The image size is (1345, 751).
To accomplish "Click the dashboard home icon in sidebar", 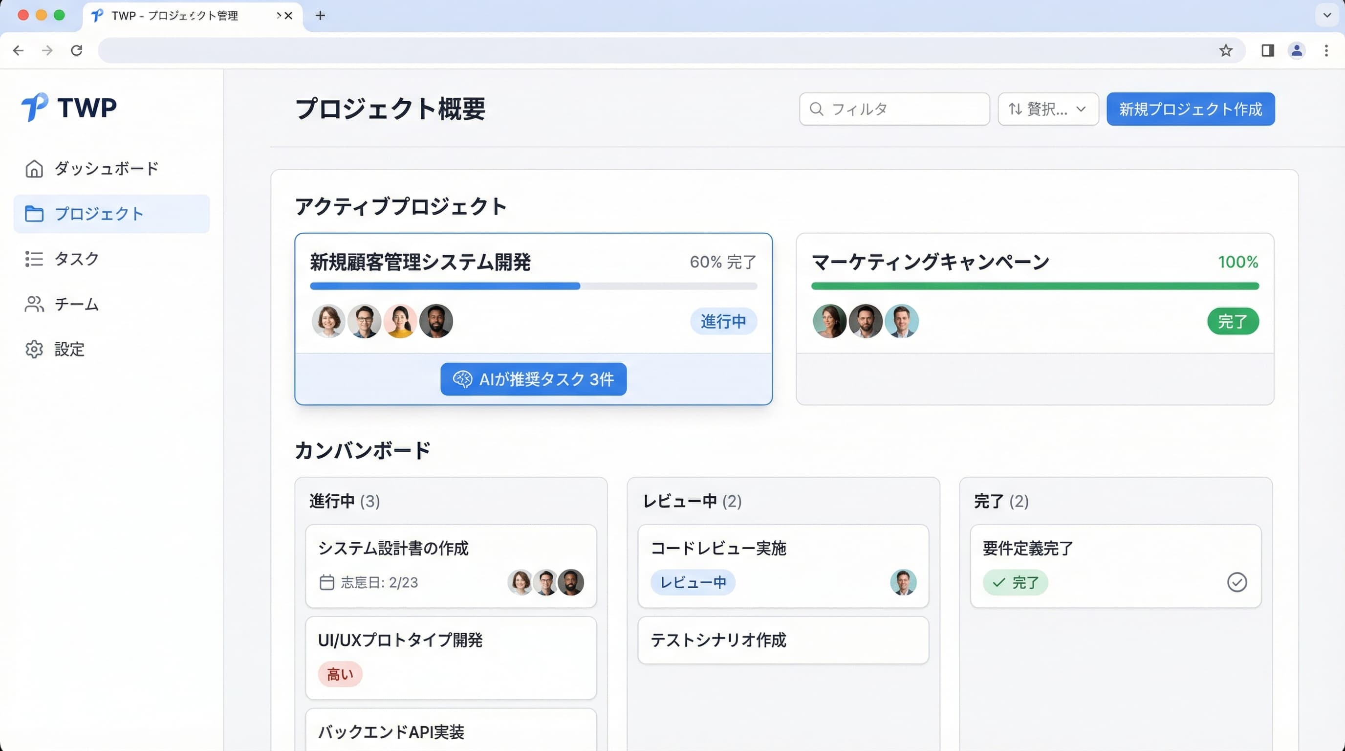I will point(34,169).
